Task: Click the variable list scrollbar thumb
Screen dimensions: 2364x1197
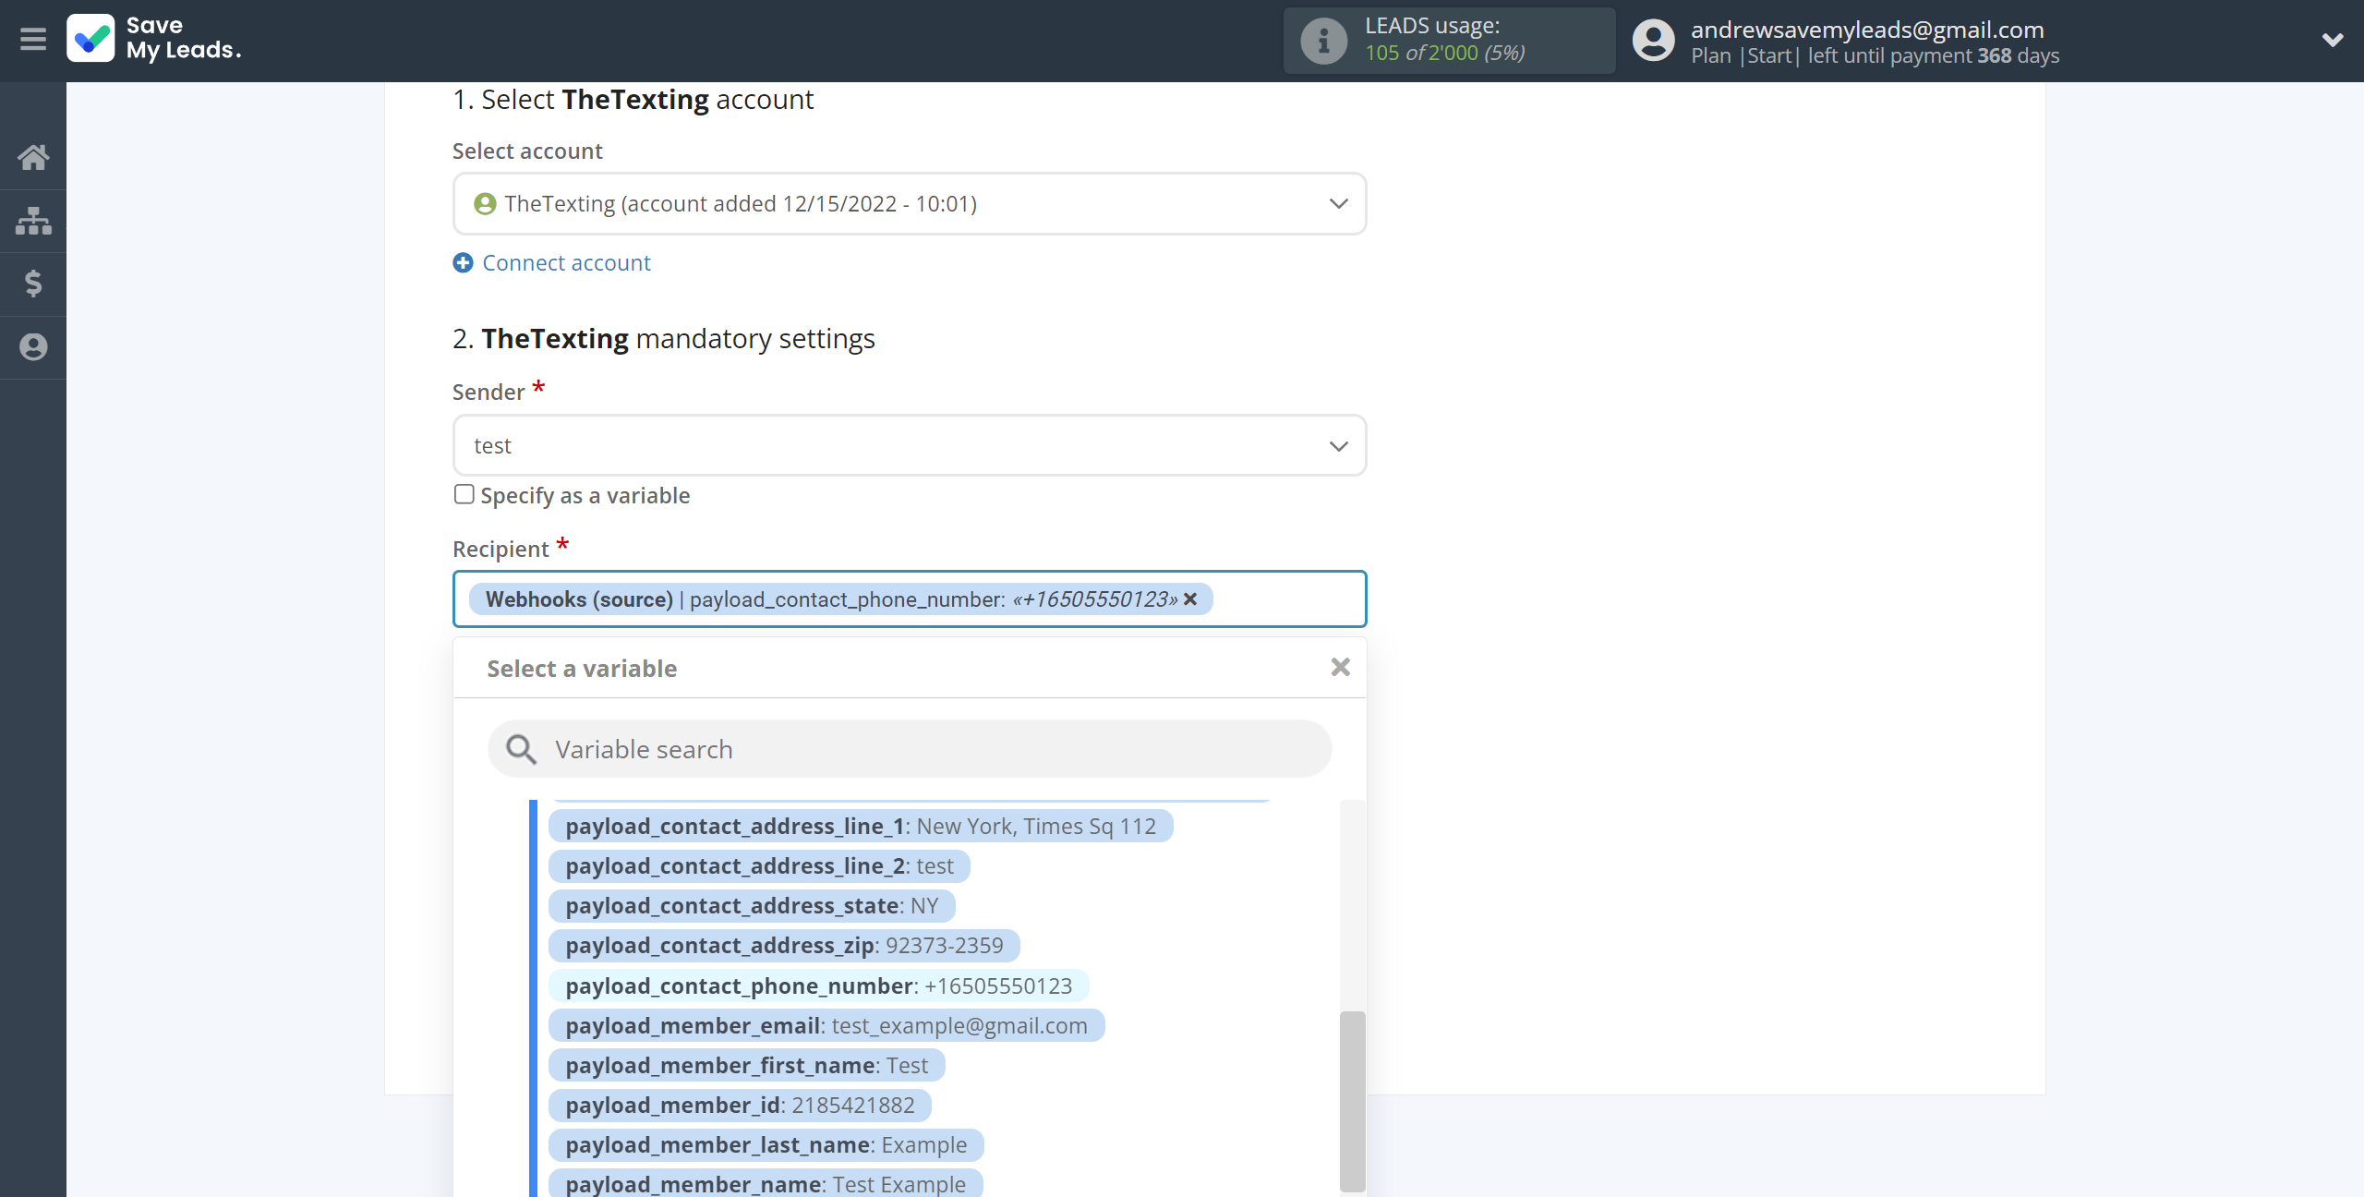Action: pyautogui.click(x=1352, y=1101)
